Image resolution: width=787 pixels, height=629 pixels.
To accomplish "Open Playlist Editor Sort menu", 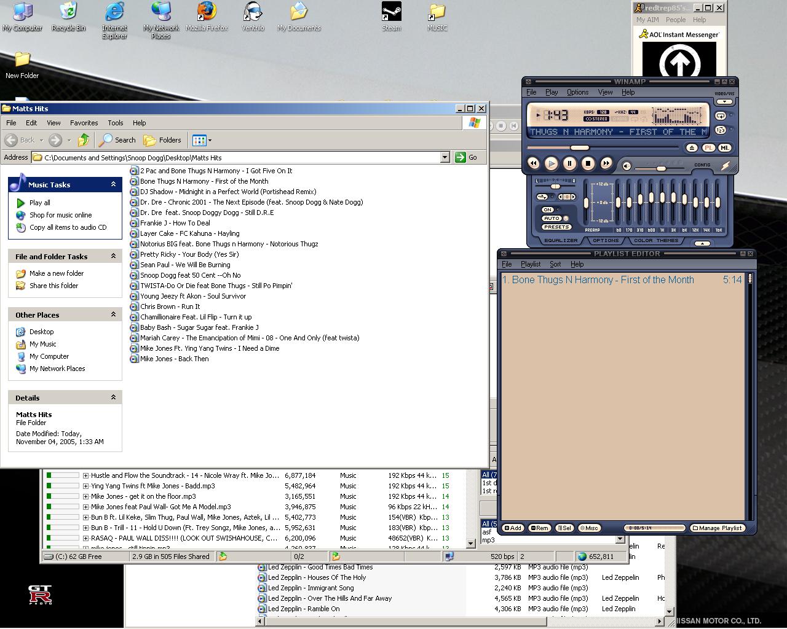I will tap(555, 264).
